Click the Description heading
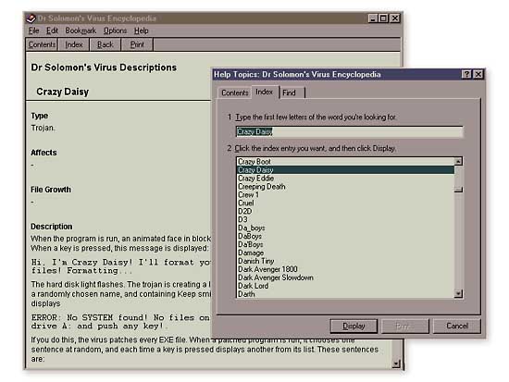The width and height of the screenshot is (509, 382). pos(52,227)
